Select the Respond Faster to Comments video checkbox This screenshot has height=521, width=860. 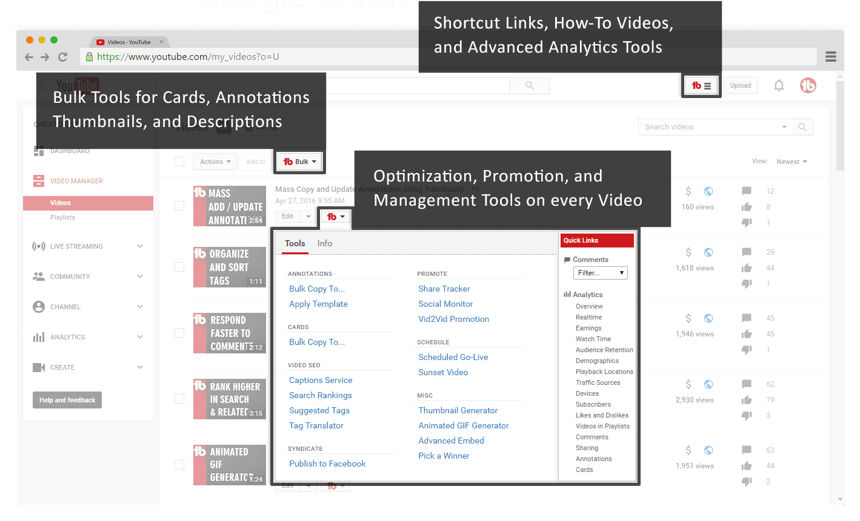(179, 333)
